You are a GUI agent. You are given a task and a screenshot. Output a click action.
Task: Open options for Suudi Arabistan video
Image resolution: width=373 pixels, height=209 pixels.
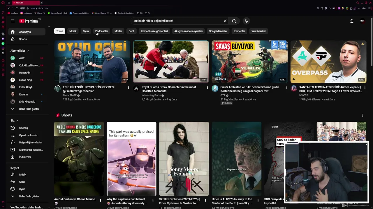[x=286, y=87]
